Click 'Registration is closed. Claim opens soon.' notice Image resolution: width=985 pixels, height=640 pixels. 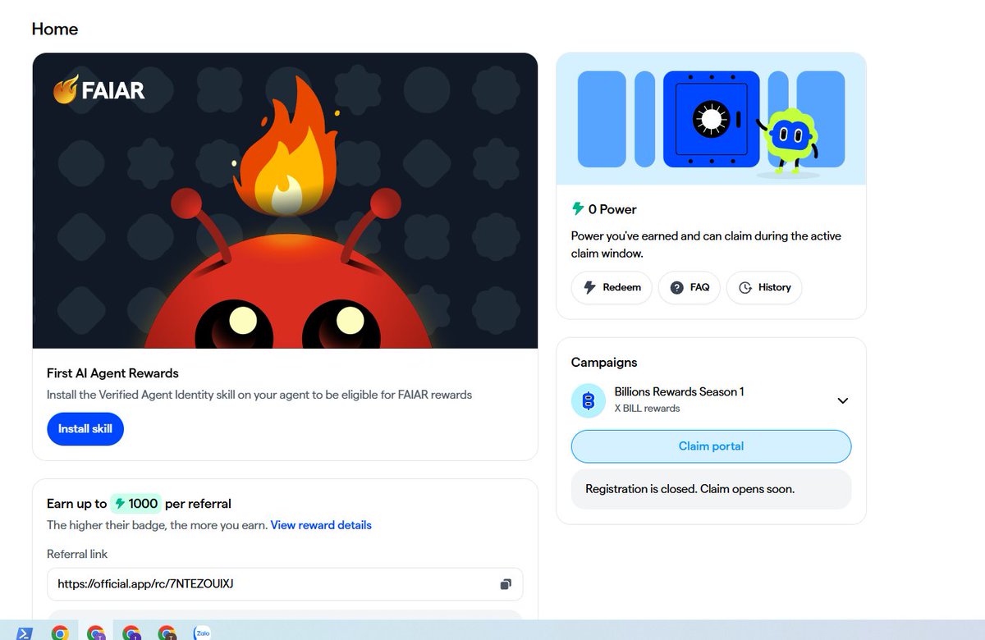[711, 489]
